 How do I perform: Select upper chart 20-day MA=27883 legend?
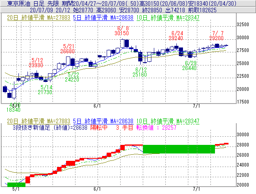39,18
